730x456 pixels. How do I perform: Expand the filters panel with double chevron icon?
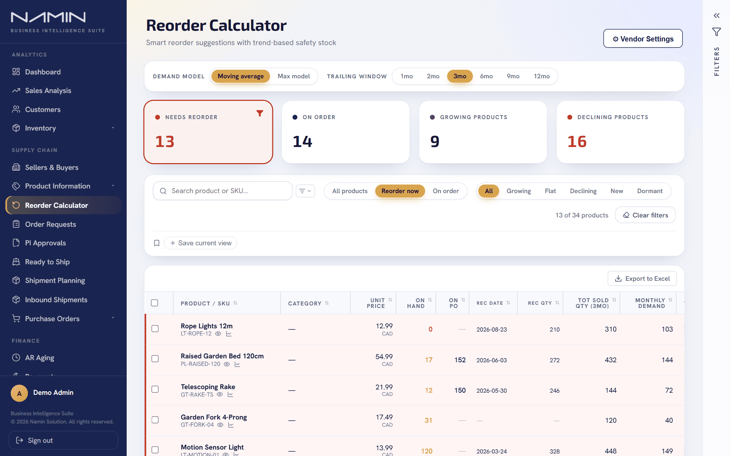tap(716, 16)
